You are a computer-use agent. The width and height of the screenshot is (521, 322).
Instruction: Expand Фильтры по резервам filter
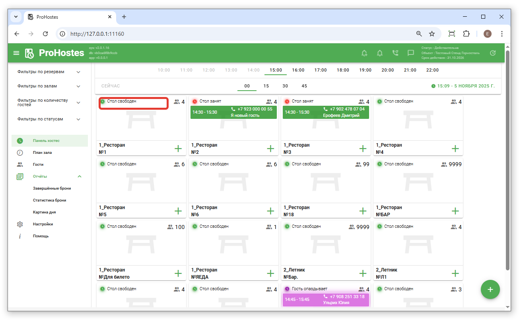pos(78,72)
